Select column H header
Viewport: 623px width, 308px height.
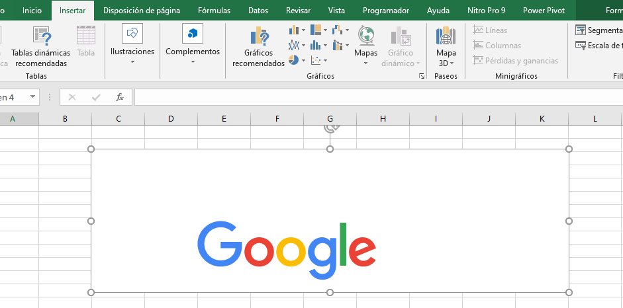click(x=383, y=118)
